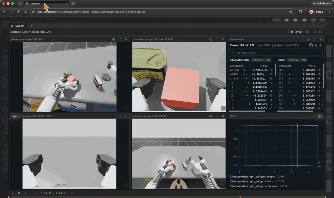This screenshot has width=334, height=198.
Task: Toggle the left sidebar layout icon
Action: 308,32
